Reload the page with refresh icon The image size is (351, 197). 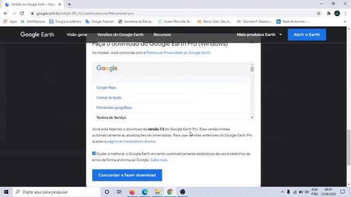tap(22, 13)
